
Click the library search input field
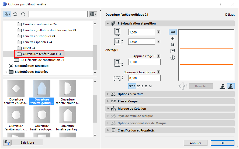tap(58, 14)
